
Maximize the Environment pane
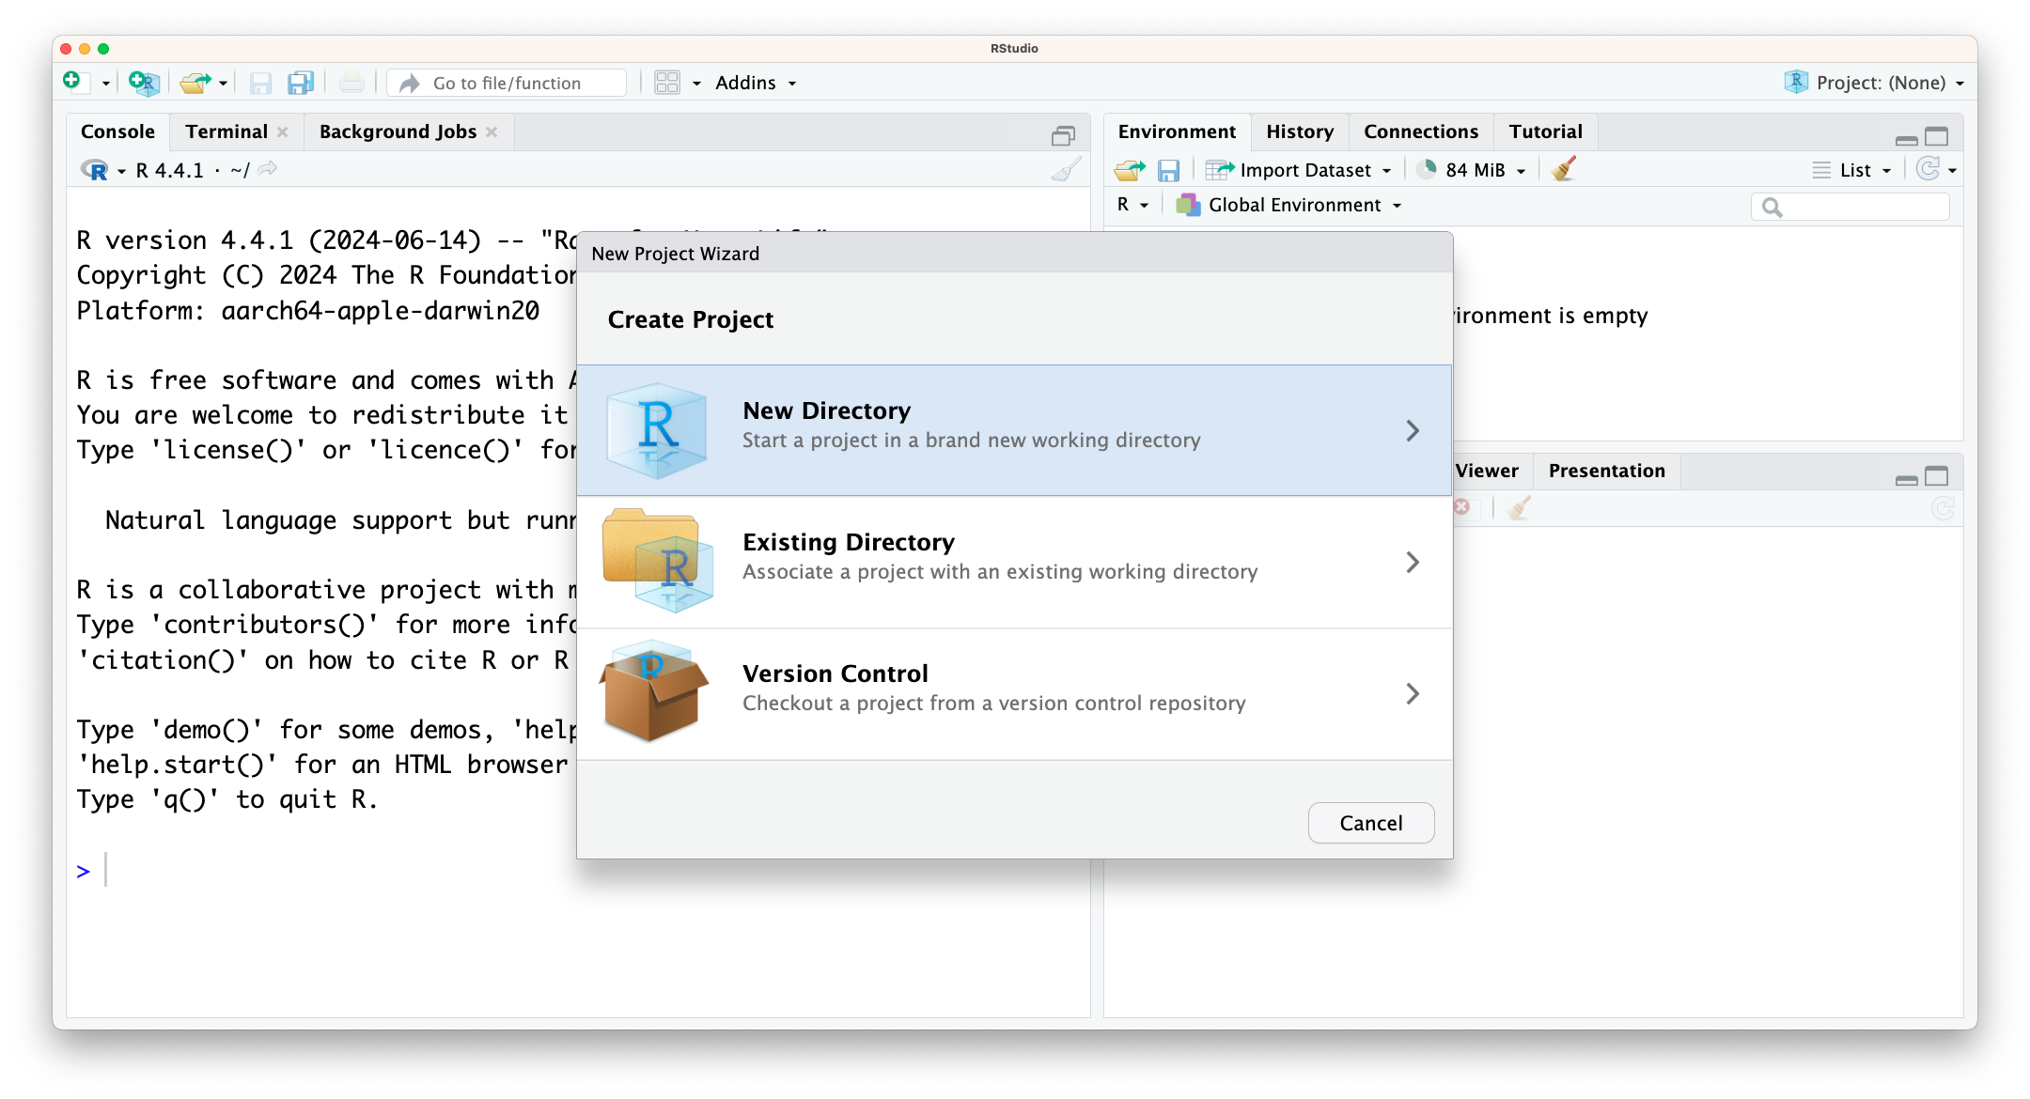click(1937, 137)
